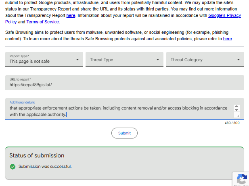
Task: Expand the Threat Type dropdown
Action: click(124, 60)
